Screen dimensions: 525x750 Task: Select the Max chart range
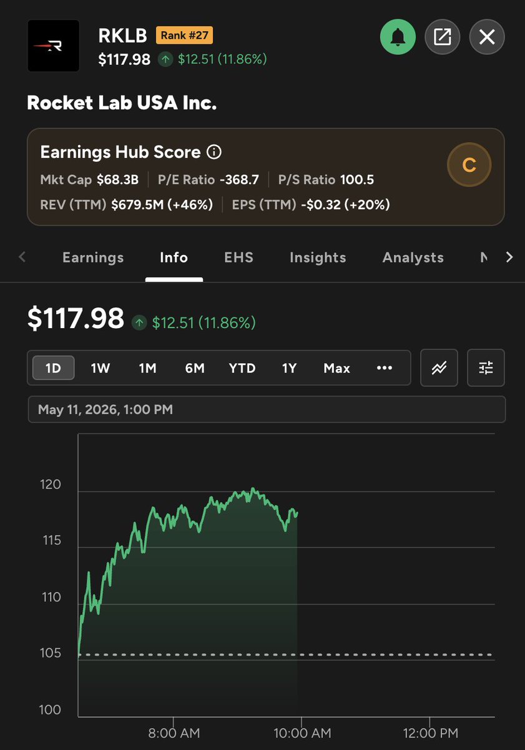pyautogui.click(x=337, y=368)
